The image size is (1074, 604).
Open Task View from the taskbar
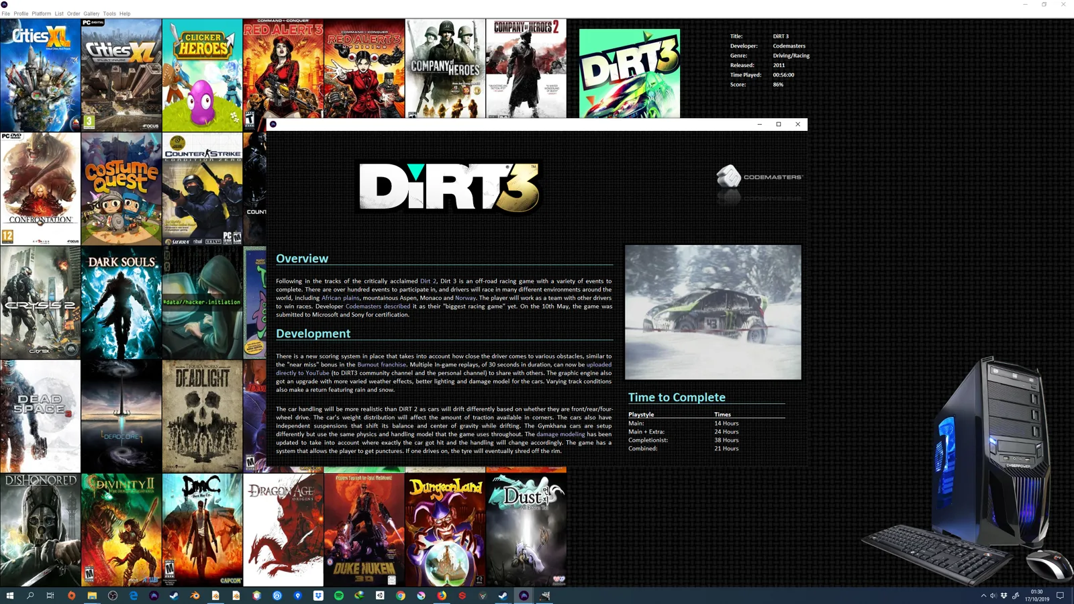point(50,595)
